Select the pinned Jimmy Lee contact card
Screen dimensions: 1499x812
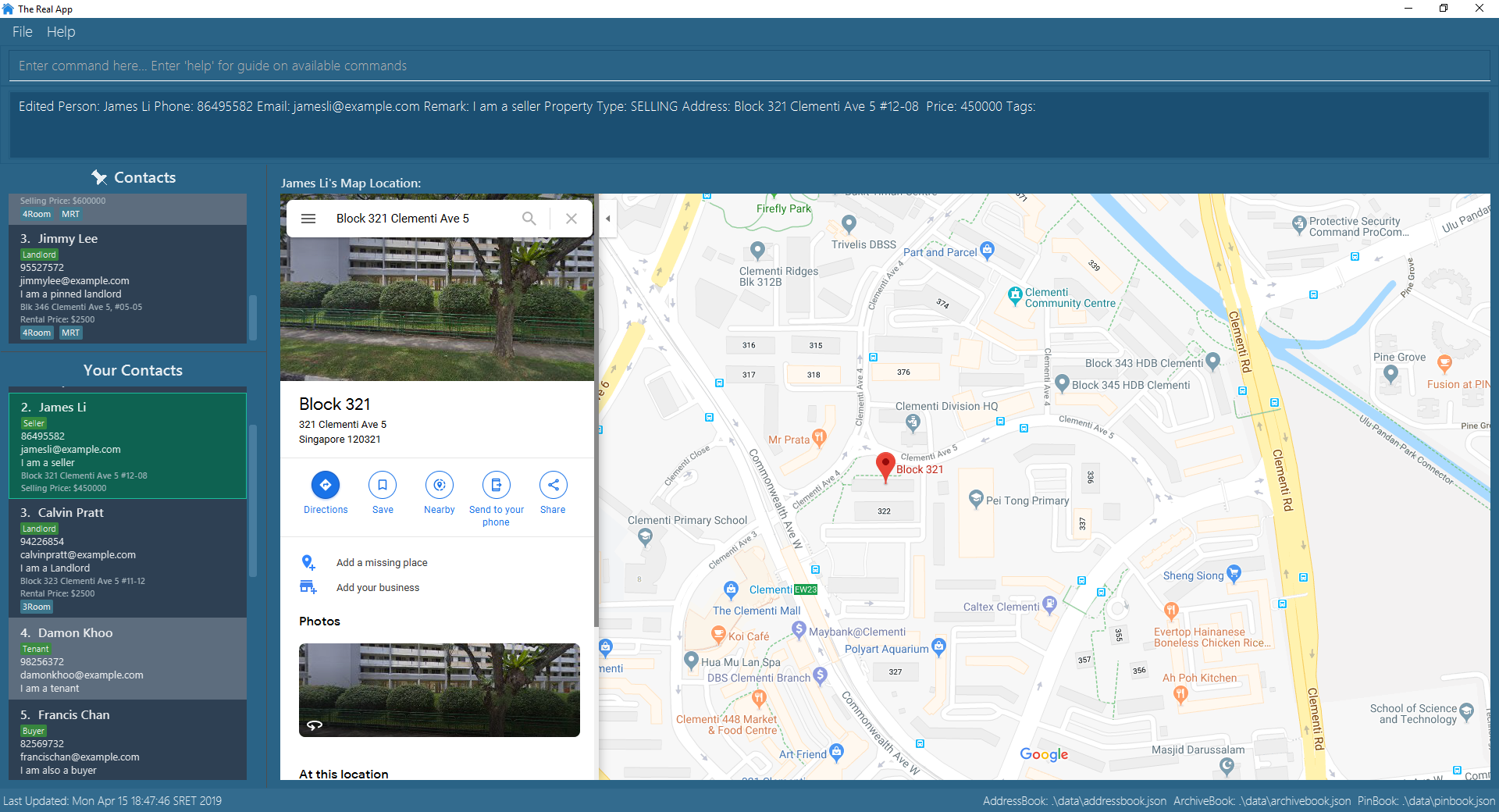coord(127,284)
